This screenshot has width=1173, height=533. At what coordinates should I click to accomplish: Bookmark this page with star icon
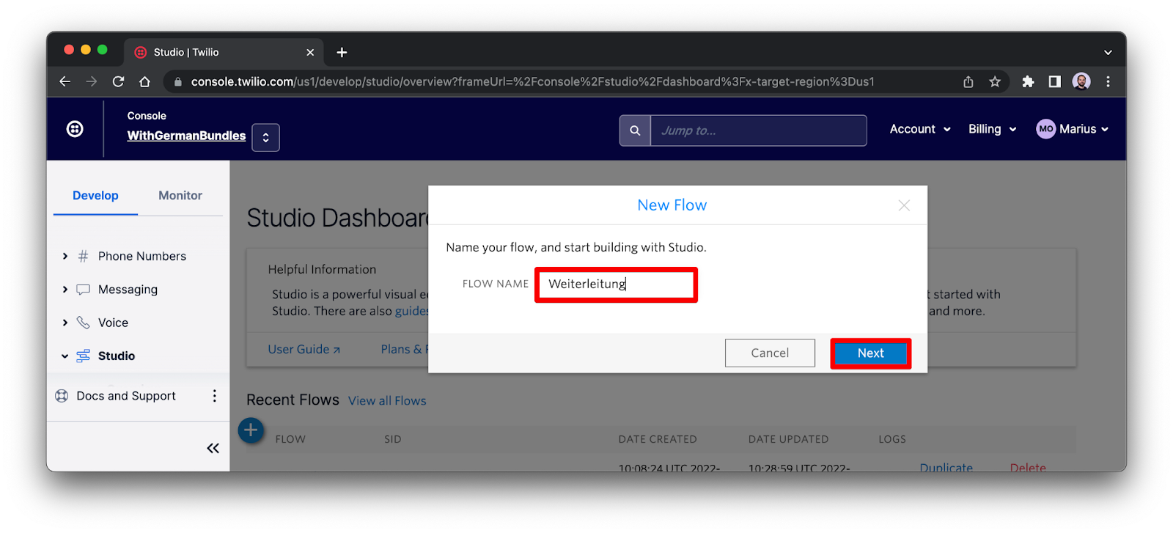tap(995, 81)
